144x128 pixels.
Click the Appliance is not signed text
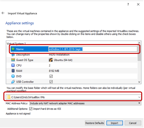(x=18, y=114)
